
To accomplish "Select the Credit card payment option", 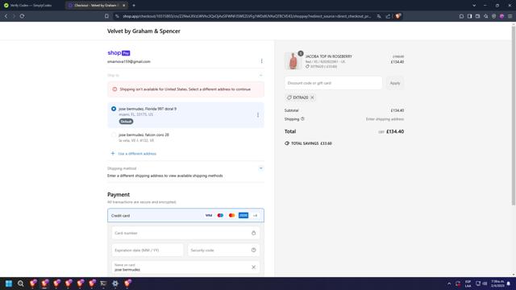I will click(185, 215).
